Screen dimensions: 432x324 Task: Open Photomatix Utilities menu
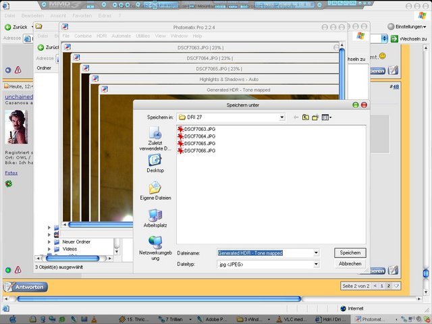143,36
